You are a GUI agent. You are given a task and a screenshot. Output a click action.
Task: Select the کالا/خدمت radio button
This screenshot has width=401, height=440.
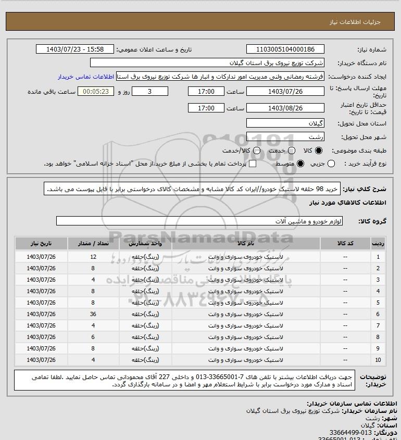point(256,150)
